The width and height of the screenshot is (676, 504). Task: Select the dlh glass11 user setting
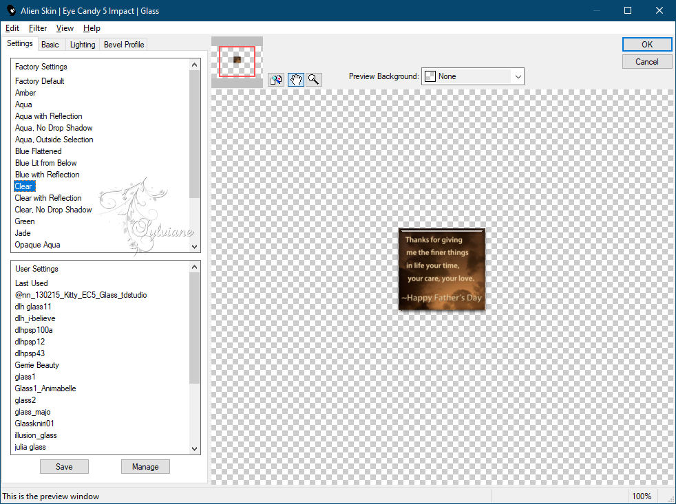tap(33, 306)
